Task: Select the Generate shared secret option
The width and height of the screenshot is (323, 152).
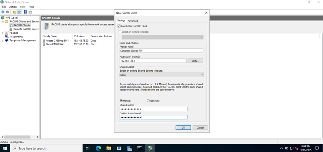Action: [148, 101]
